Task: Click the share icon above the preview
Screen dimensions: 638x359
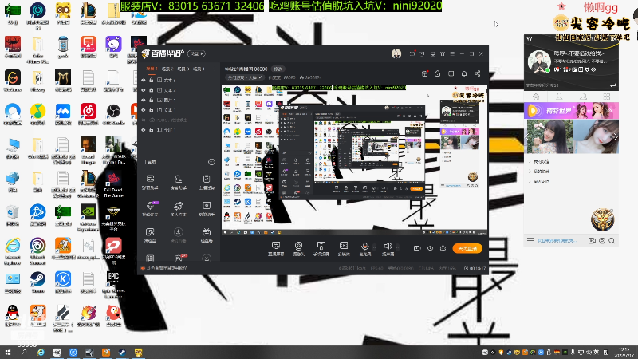Action: pyautogui.click(x=477, y=73)
